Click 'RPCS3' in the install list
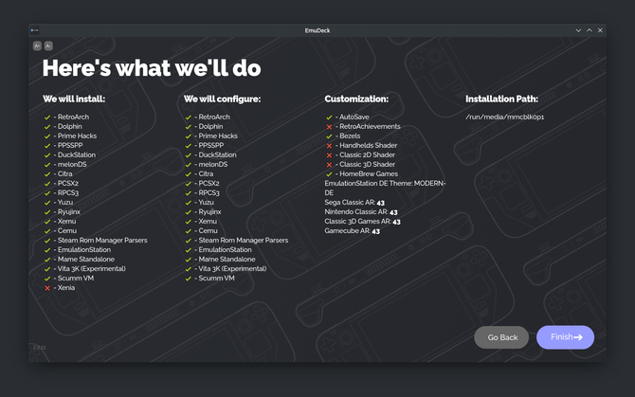Viewport: 635px width, 397px height. pyautogui.click(x=68, y=193)
